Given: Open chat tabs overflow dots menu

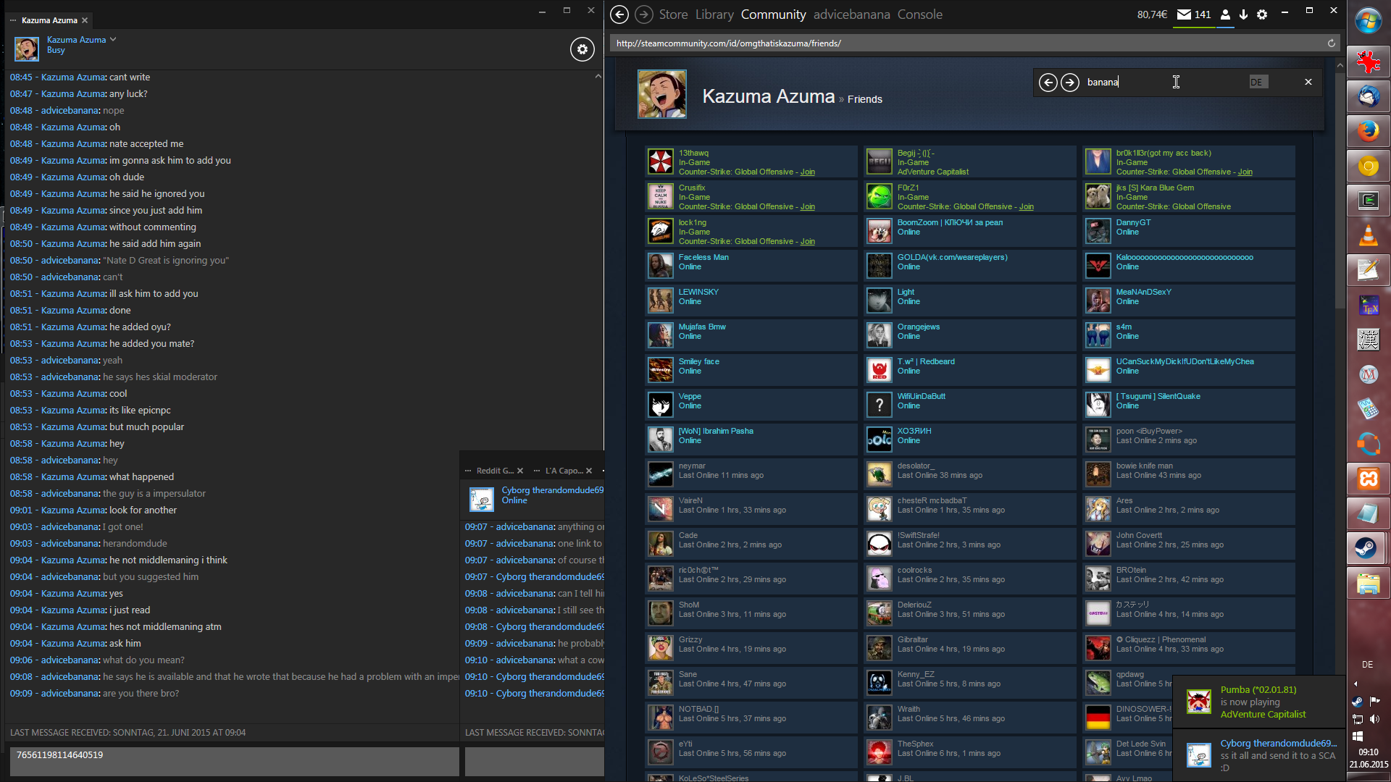Looking at the screenshot, I should [13, 20].
